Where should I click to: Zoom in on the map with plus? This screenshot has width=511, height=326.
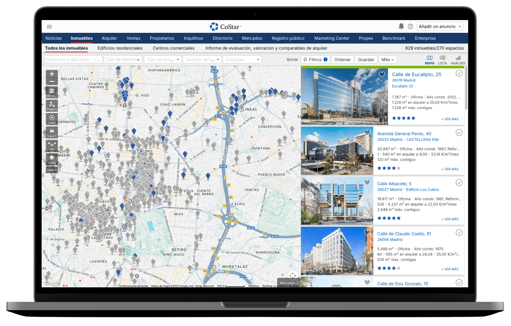pyautogui.click(x=52, y=74)
